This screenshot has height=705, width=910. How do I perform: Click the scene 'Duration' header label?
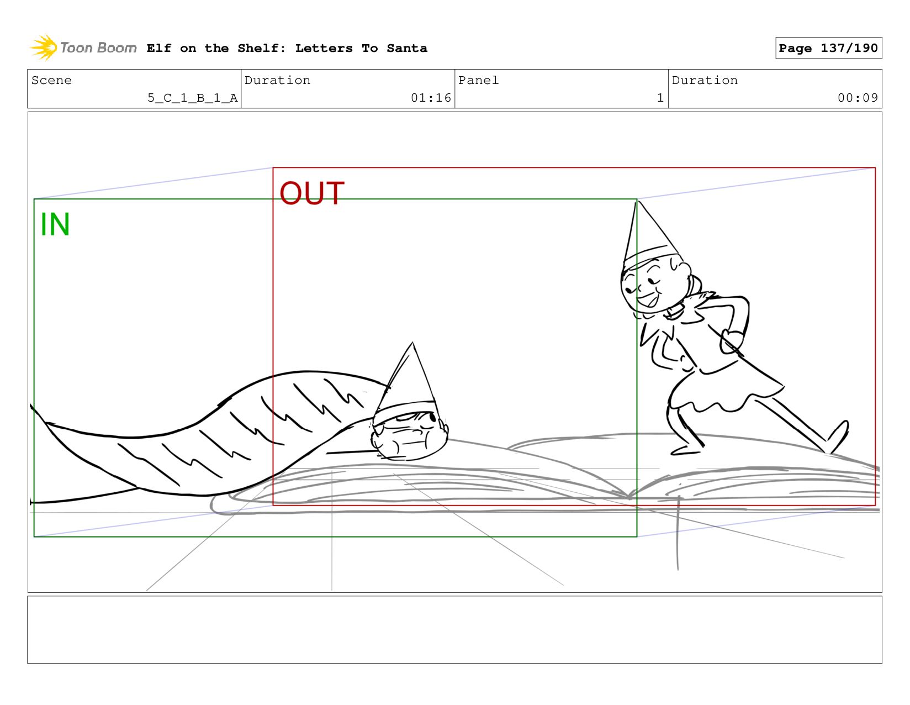(277, 80)
